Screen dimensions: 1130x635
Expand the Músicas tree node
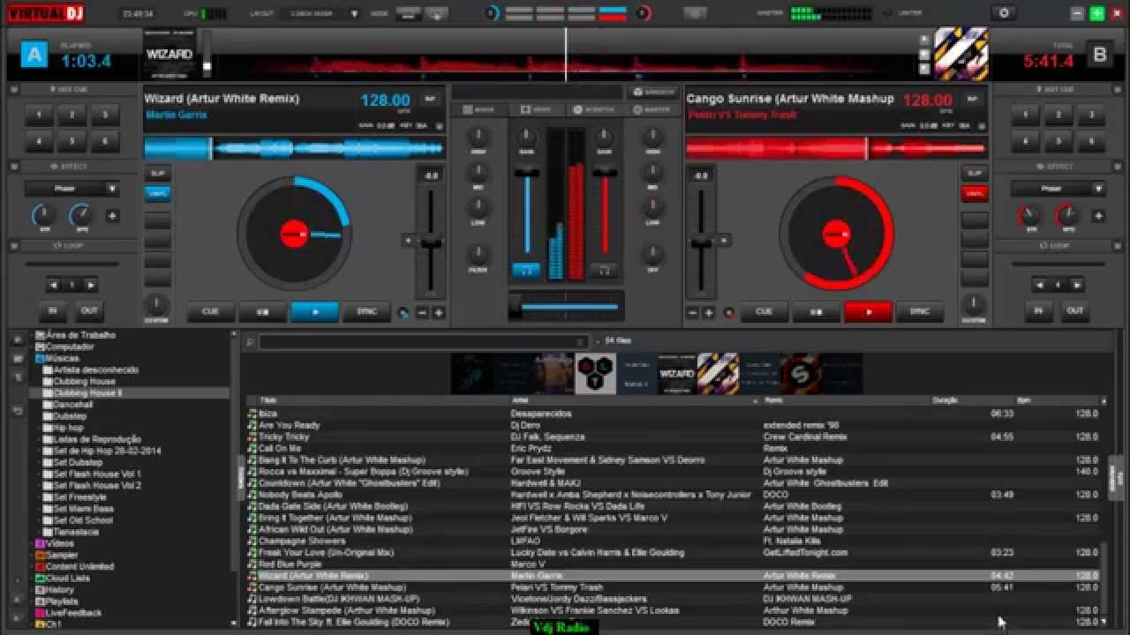pyautogui.click(x=32, y=358)
